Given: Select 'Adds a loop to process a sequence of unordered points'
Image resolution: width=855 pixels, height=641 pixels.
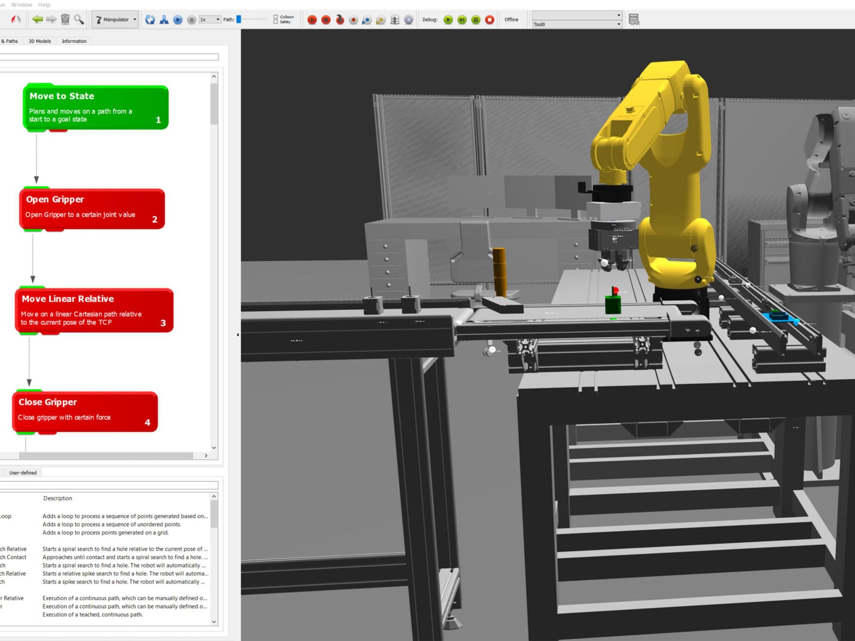Looking at the screenshot, I should pyautogui.click(x=112, y=524).
